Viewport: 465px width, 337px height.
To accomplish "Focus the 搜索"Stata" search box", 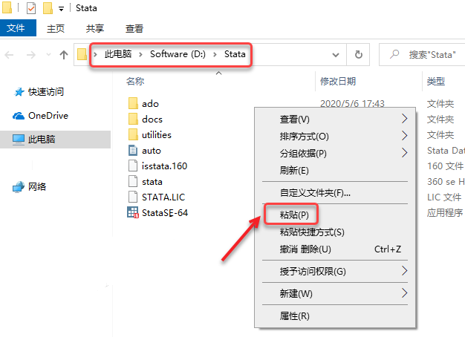I will tap(423, 54).
